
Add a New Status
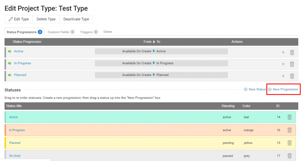tap(255, 89)
